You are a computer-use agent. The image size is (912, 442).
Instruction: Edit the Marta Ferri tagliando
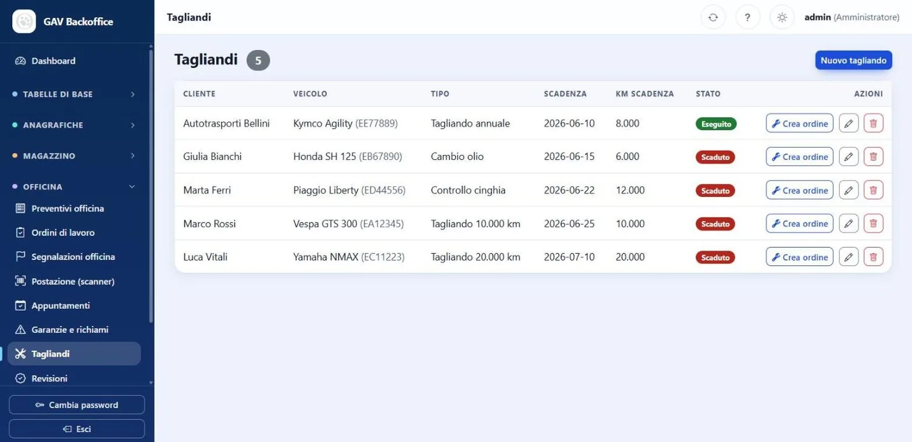click(849, 190)
